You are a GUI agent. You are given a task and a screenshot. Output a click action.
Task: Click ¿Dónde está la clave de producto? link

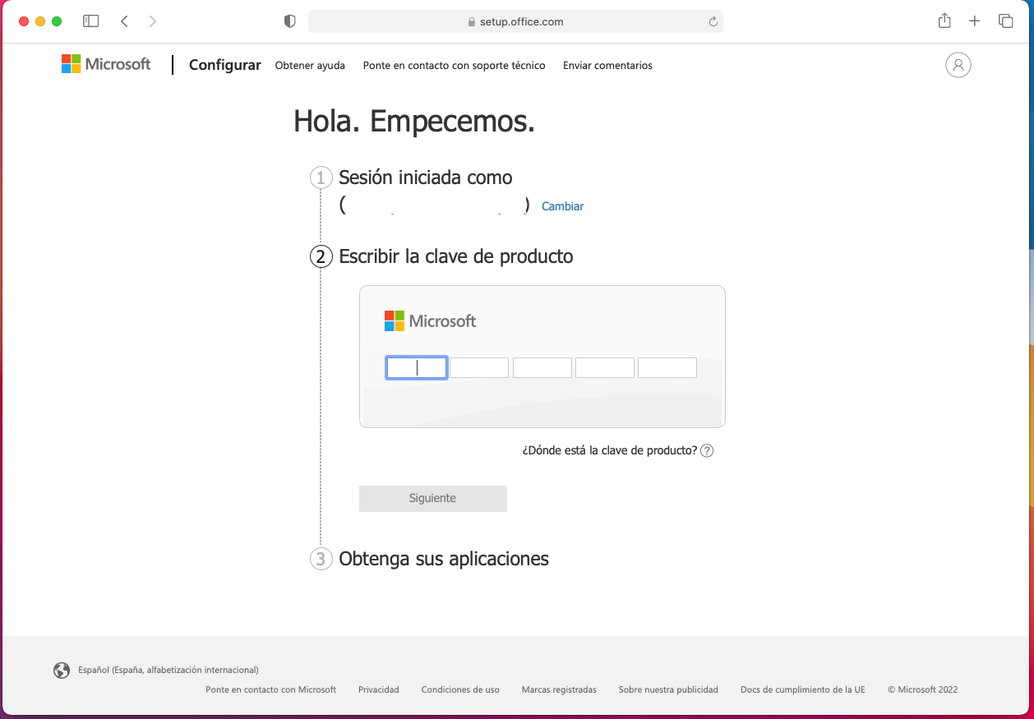610,450
